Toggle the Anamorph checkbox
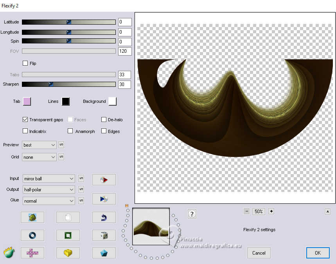This screenshot has width=336, height=264. (70, 131)
